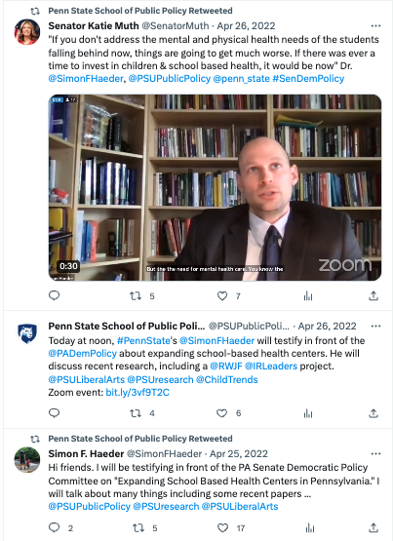This screenshot has width=393, height=541.
Task: Like Simon F. Haeder's tweet
Action: pyautogui.click(x=223, y=527)
